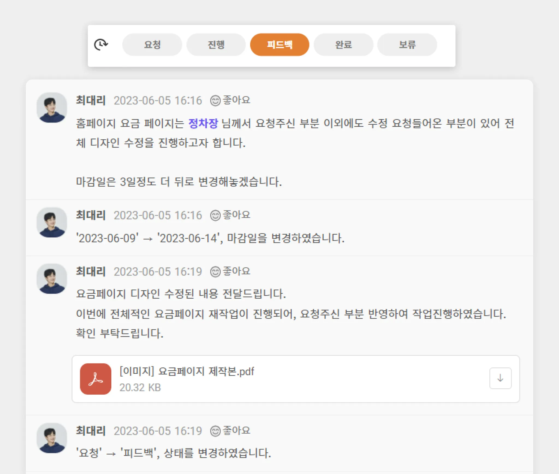This screenshot has width=559, height=474.
Task: Click the first comment's profile avatar
Action: [52, 107]
